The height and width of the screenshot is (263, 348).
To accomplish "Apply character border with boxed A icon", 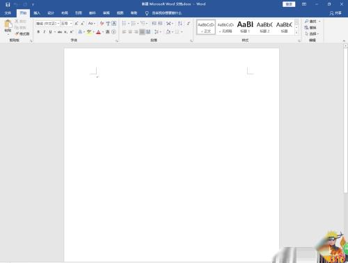I will point(114,24).
